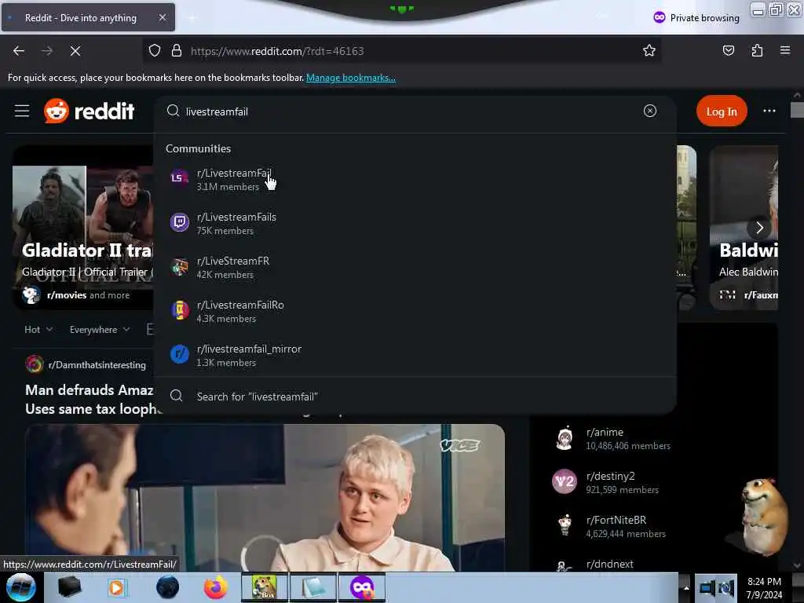Click the r/livestreamfail_mirror community avatar

[180, 354]
